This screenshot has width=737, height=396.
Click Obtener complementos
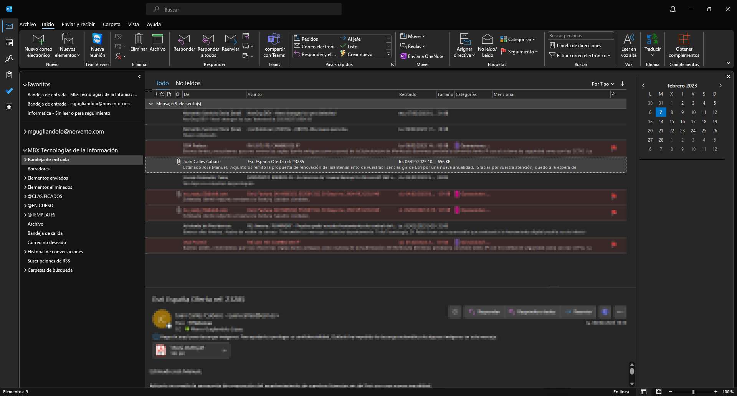[x=684, y=46]
